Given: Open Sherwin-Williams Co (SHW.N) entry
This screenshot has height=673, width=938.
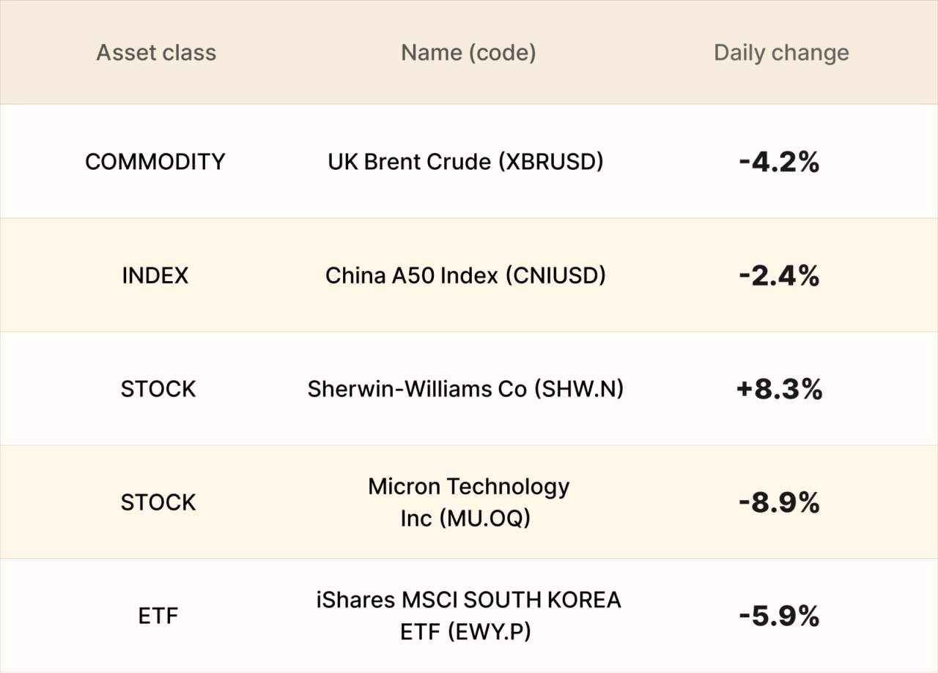Looking at the screenshot, I should [x=466, y=389].
